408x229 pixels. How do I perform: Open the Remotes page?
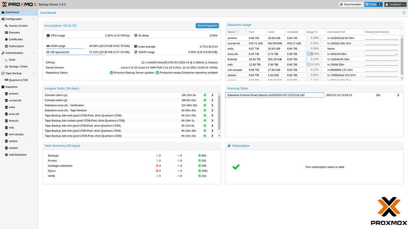coord(14,32)
